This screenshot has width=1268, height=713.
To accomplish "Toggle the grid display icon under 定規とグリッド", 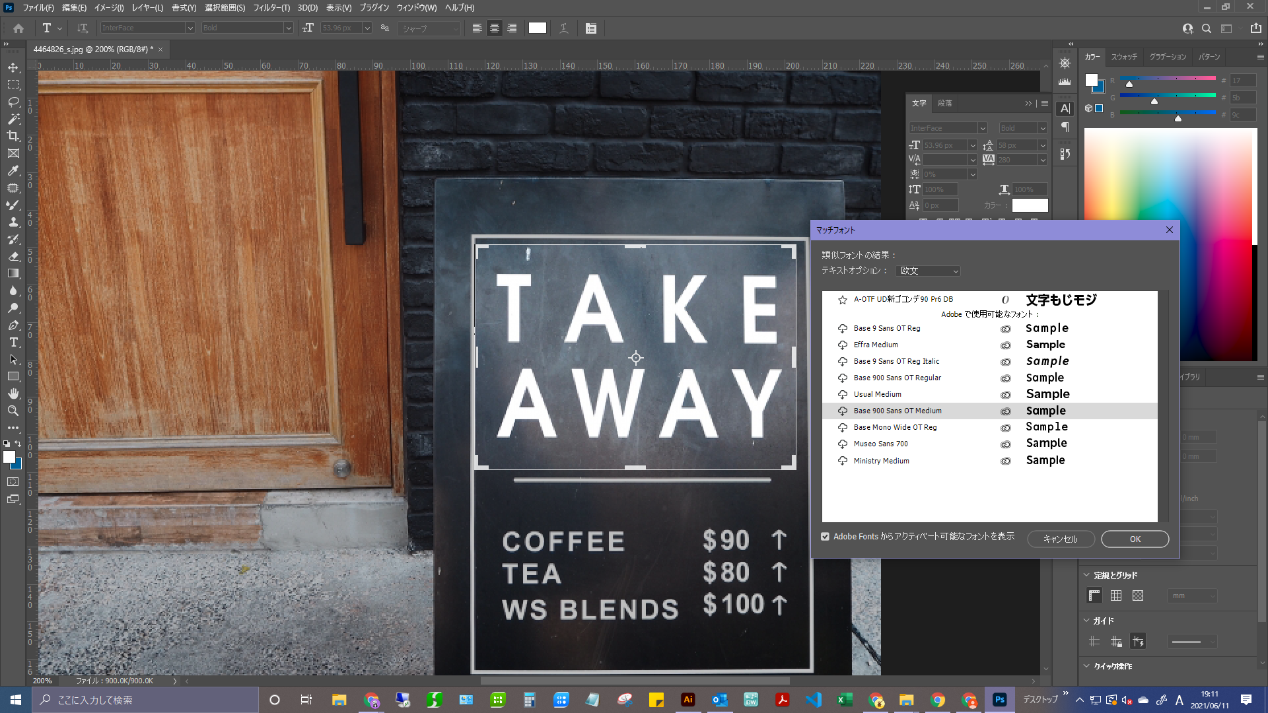I will click(x=1116, y=595).
